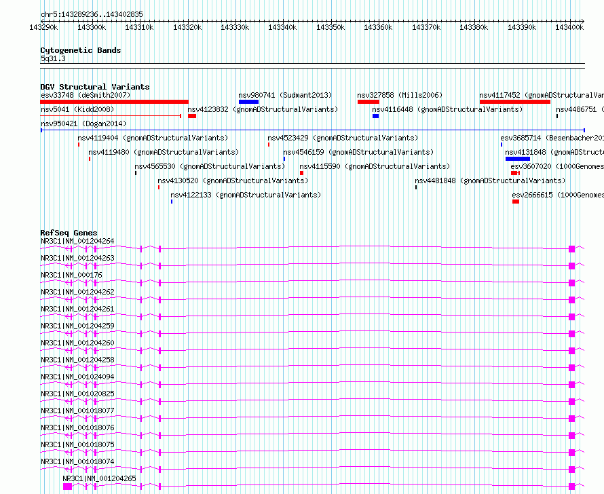
Task: Select the red bar for esv33748
Action: click(115, 102)
